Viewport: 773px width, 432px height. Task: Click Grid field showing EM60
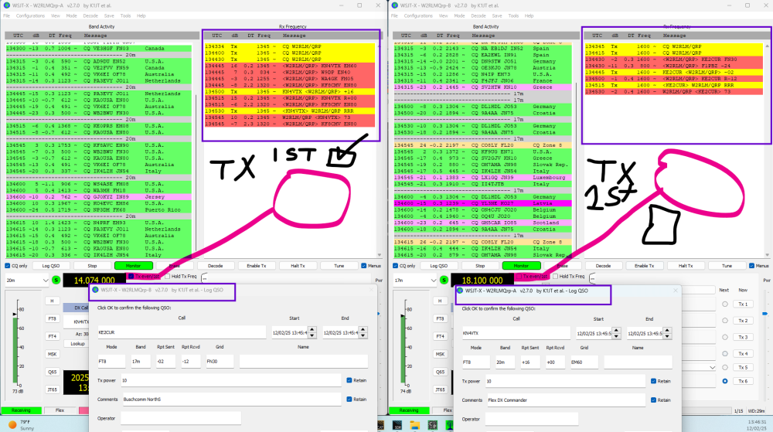point(584,362)
